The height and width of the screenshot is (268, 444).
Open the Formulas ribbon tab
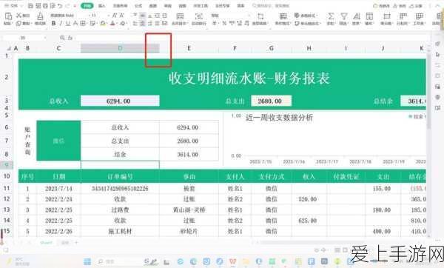pos(138,6)
